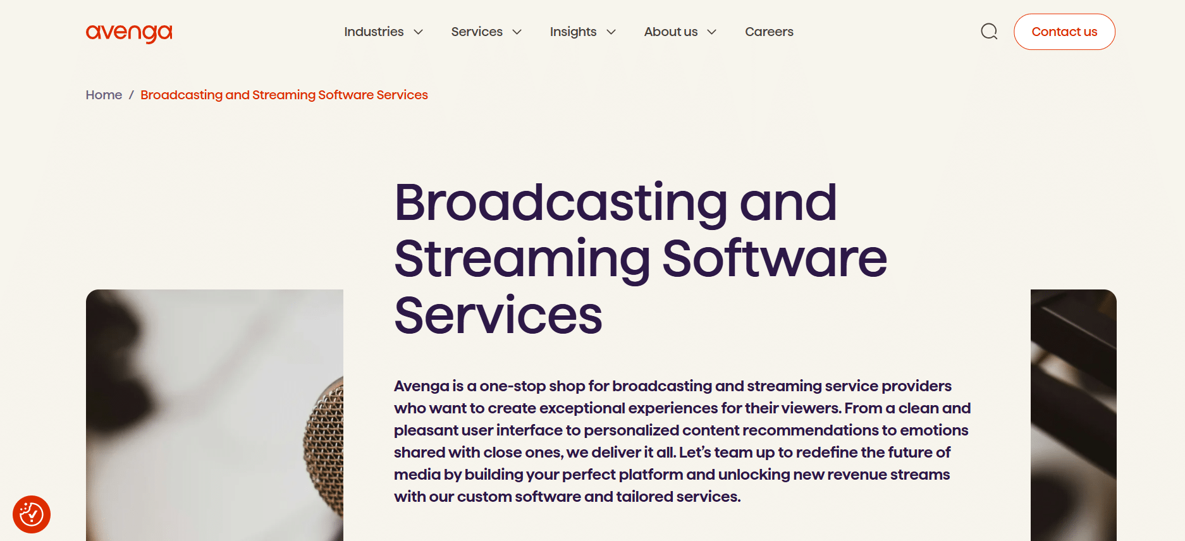Open the Insights menu

pyautogui.click(x=573, y=32)
